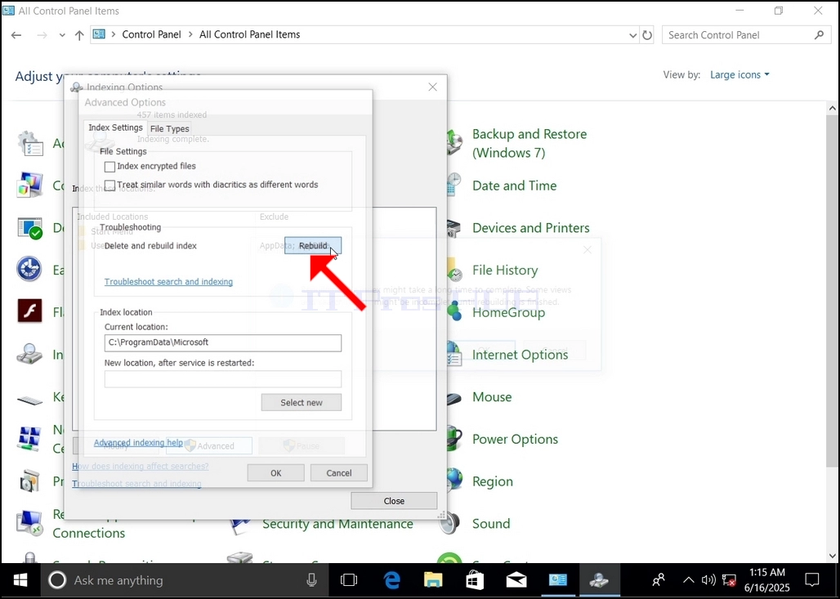The height and width of the screenshot is (599, 840).
Task: Open the taskbar clock and date
Action: [767, 580]
